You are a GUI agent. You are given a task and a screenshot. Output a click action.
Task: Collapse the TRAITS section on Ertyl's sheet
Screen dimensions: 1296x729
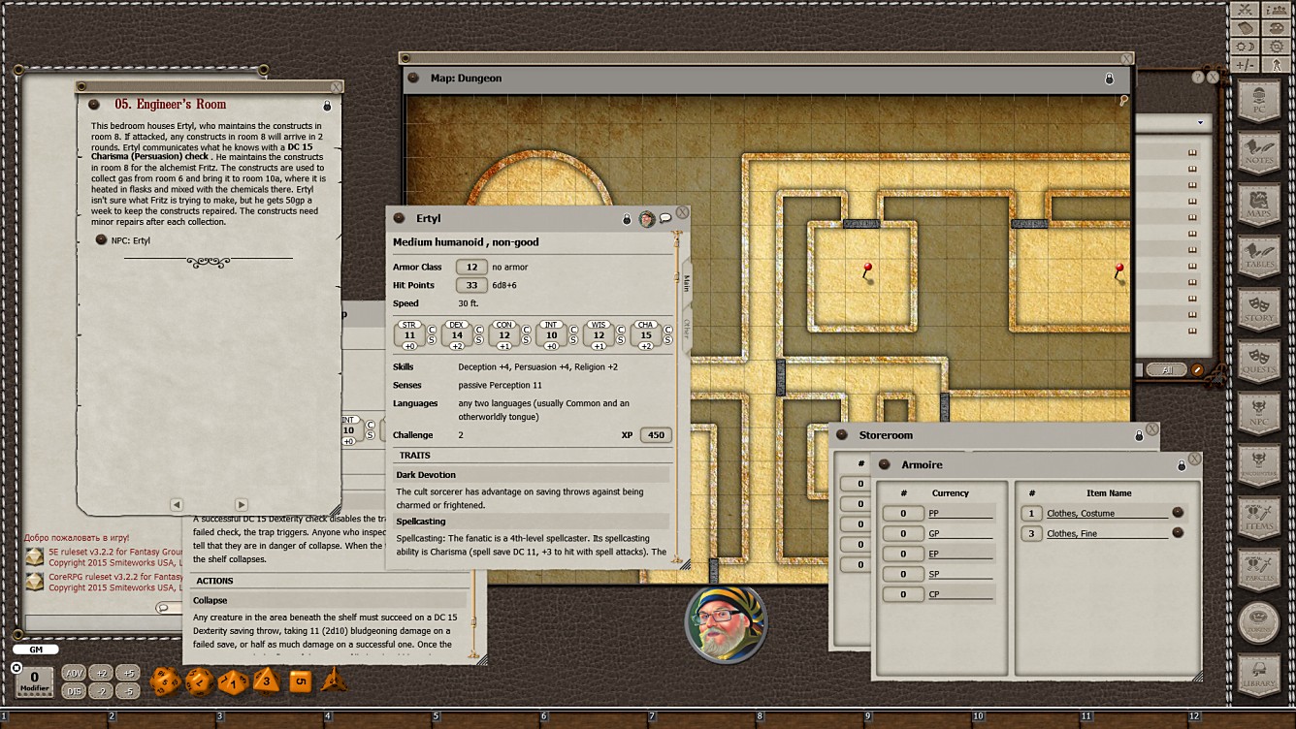click(x=415, y=455)
